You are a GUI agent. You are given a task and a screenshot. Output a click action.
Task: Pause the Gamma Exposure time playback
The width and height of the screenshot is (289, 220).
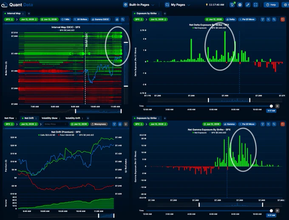[277, 211]
